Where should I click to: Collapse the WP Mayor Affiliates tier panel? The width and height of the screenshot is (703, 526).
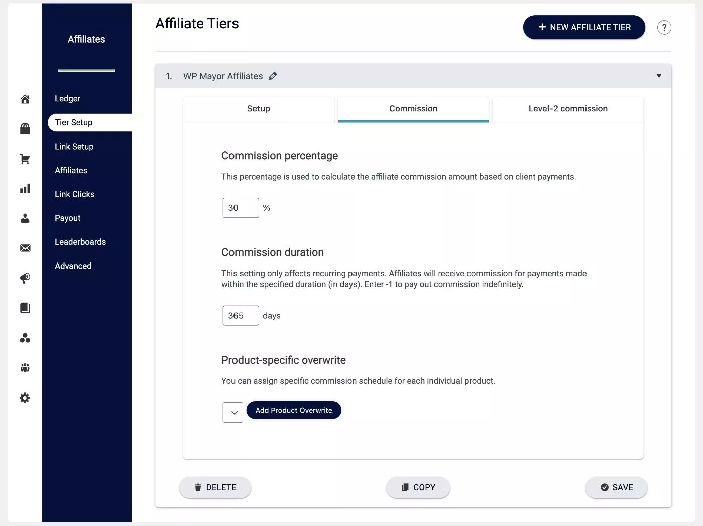[659, 76]
